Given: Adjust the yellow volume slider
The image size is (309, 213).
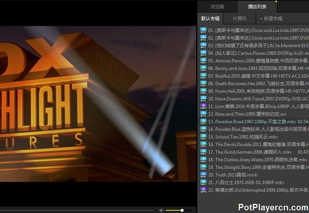Looking at the screenshot, I should (179, 210).
